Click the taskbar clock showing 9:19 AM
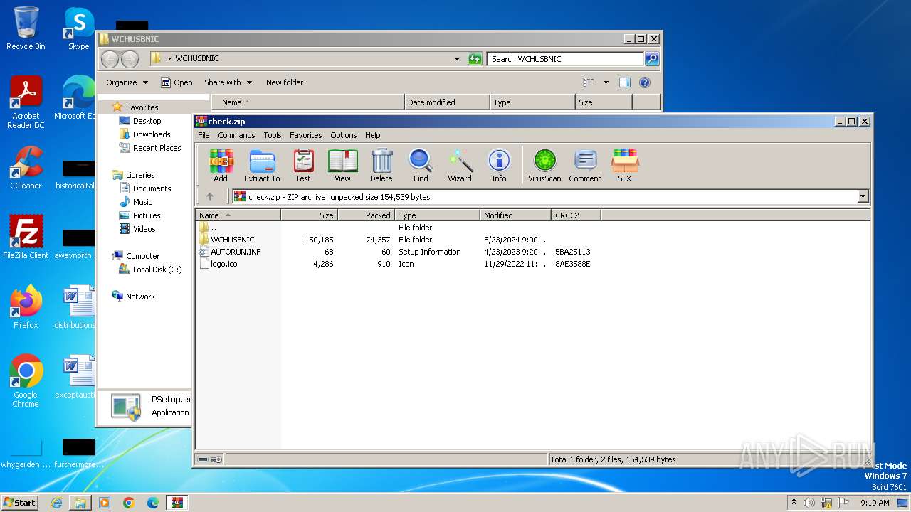 coord(875,503)
